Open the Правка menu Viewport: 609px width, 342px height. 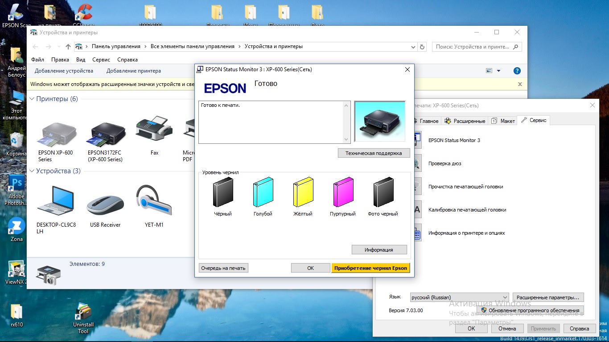click(x=60, y=60)
